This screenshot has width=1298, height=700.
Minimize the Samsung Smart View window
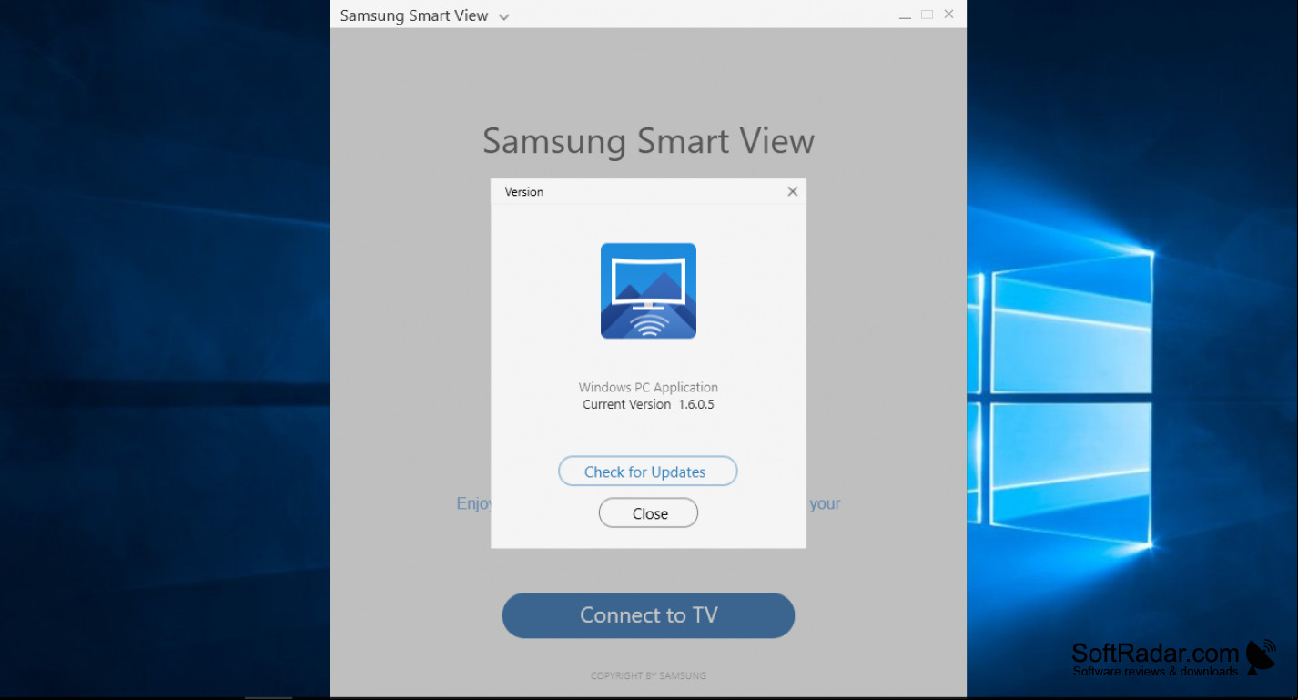tap(905, 15)
